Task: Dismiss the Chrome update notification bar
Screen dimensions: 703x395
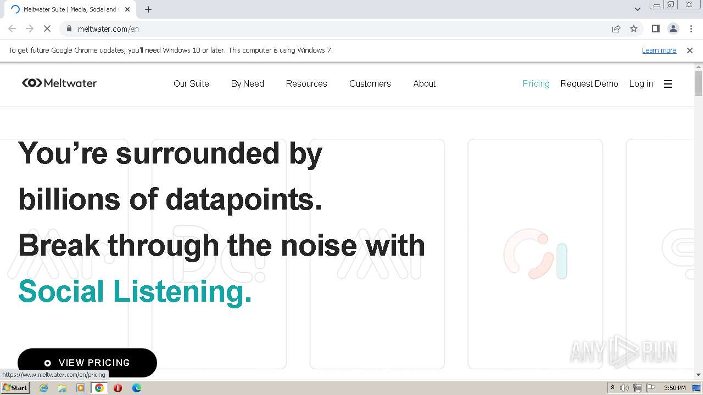Action: pyautogui.click(x=690, y=50)
